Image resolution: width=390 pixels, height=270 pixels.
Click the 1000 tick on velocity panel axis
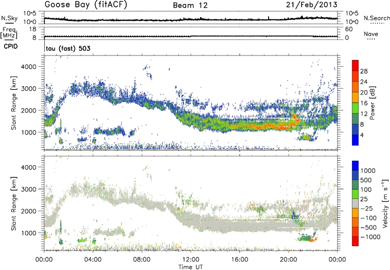29,233
